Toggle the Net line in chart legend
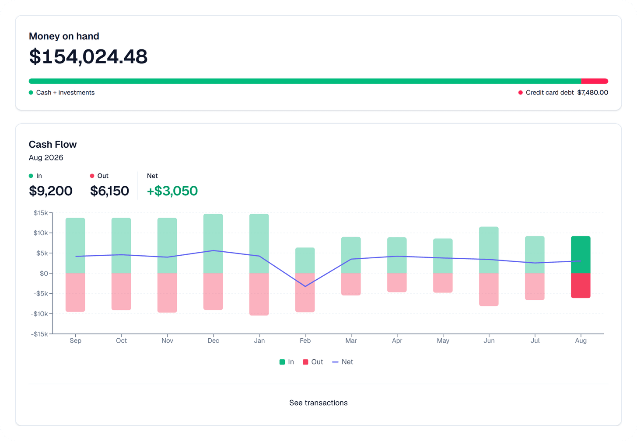Screen dimensions: 637x441 pos(343,362)
